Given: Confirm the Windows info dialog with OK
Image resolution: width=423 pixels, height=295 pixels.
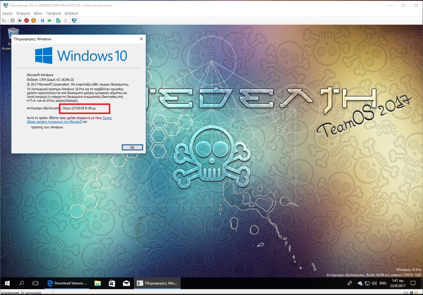Looking at the screenshot, I should click(132, 147).
